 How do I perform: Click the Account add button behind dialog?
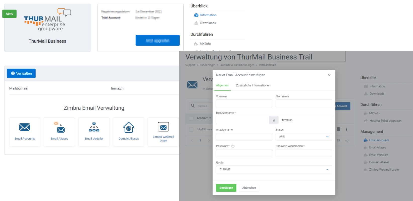[x=343, y=106]
